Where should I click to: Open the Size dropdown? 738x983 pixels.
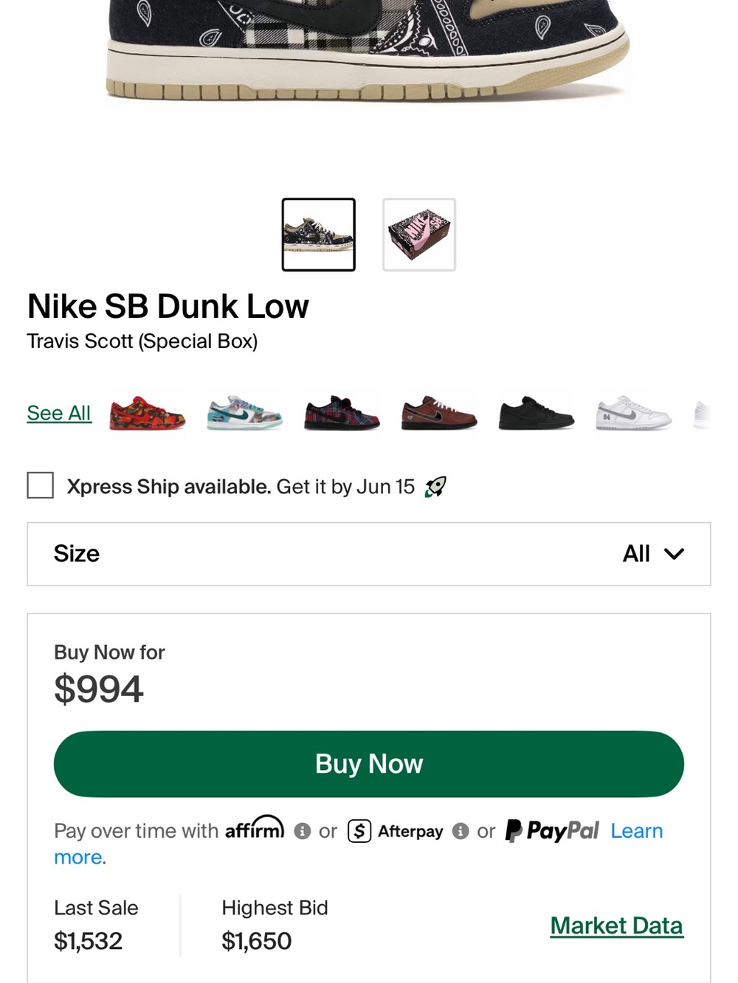click(x=369, y=554)
